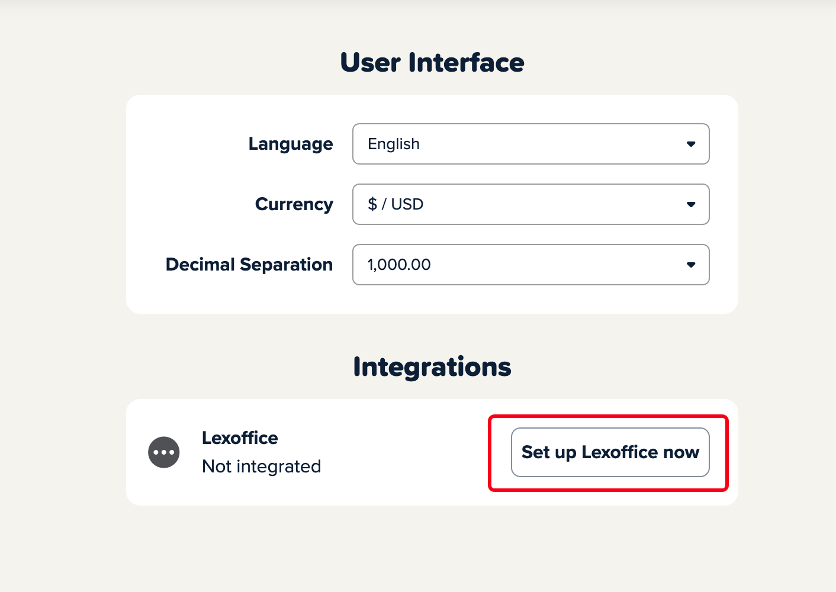The image size is (836, 592).
Task: Click the Set up Lexoffice now button
Action: [x=610, y=452]
